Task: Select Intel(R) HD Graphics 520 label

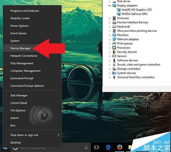Action: 137,10
